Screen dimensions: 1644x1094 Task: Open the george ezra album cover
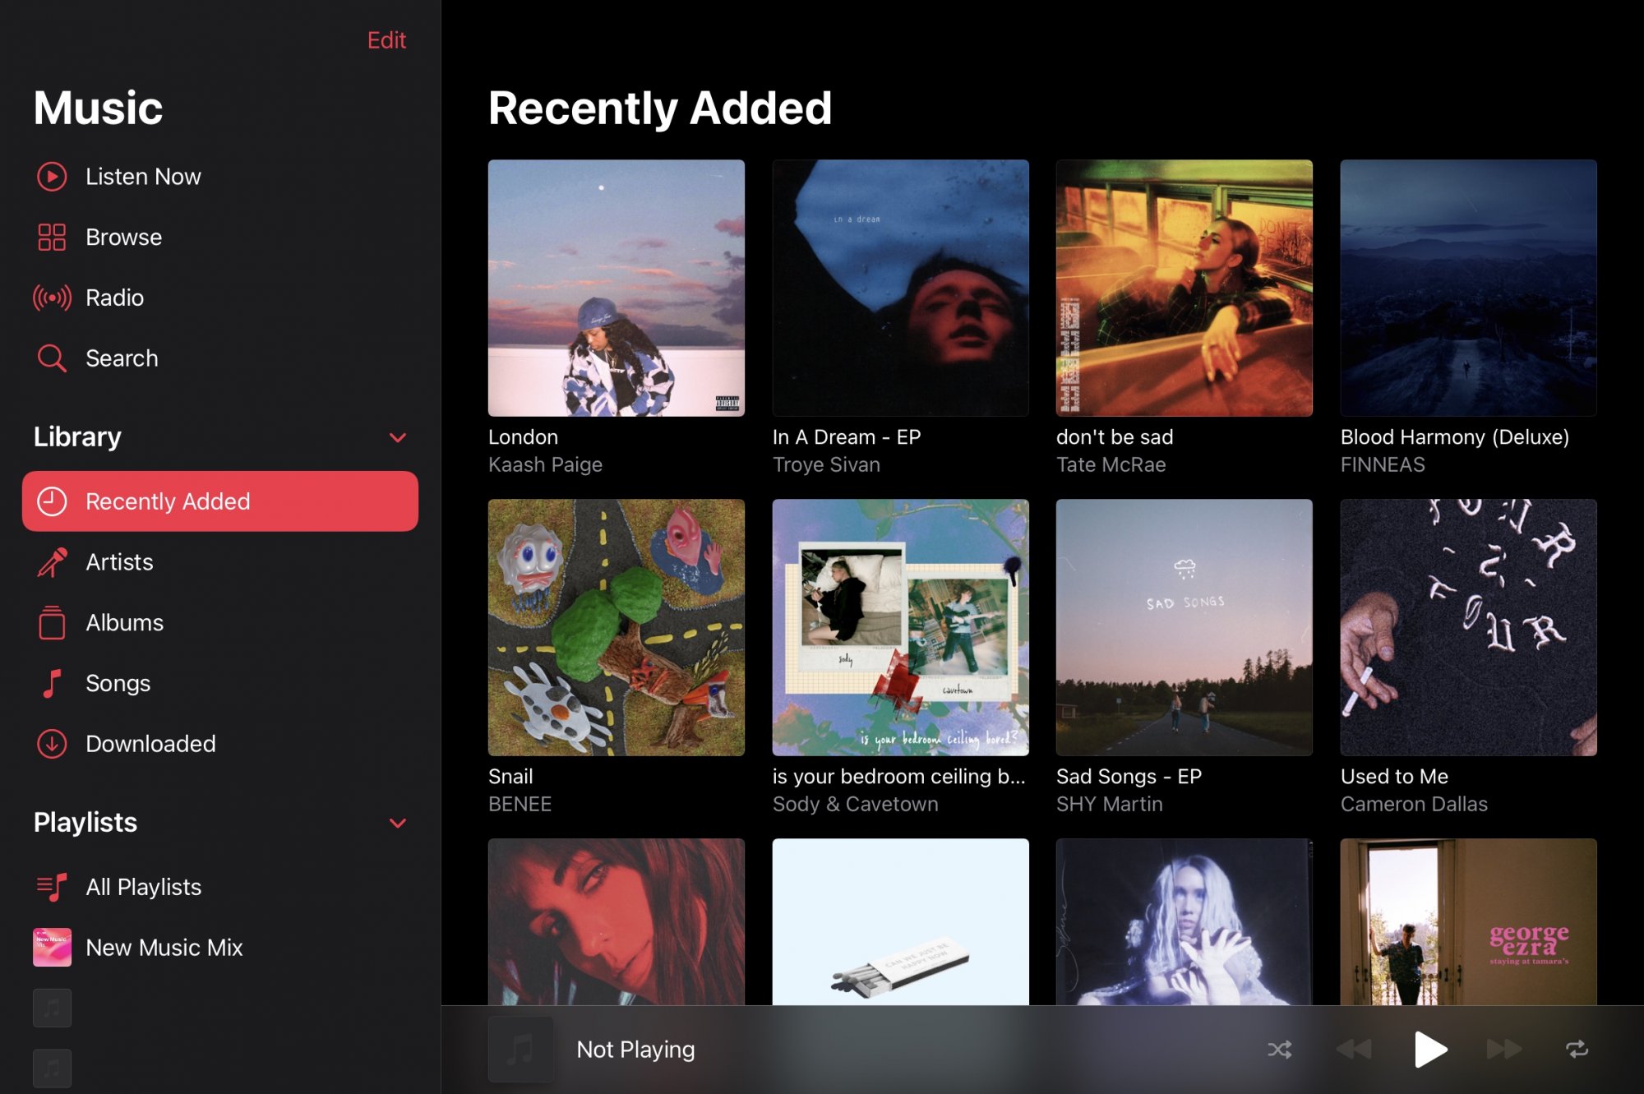click(x=1469, y=921)
